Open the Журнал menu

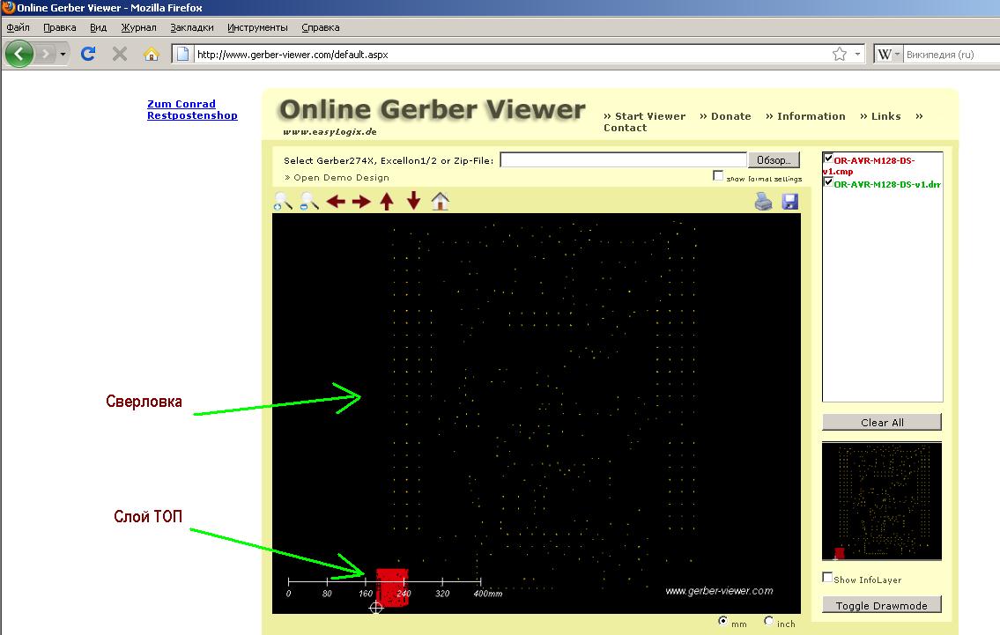tap(138, 27)
